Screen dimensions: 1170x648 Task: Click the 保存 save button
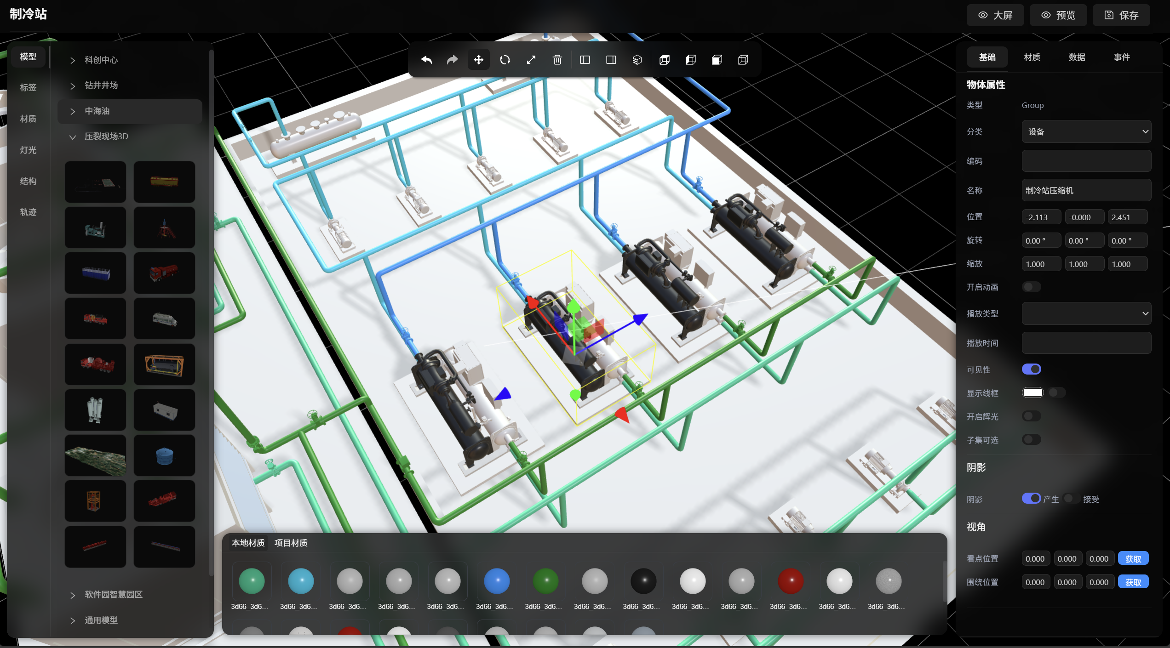tap(1121, 15)
